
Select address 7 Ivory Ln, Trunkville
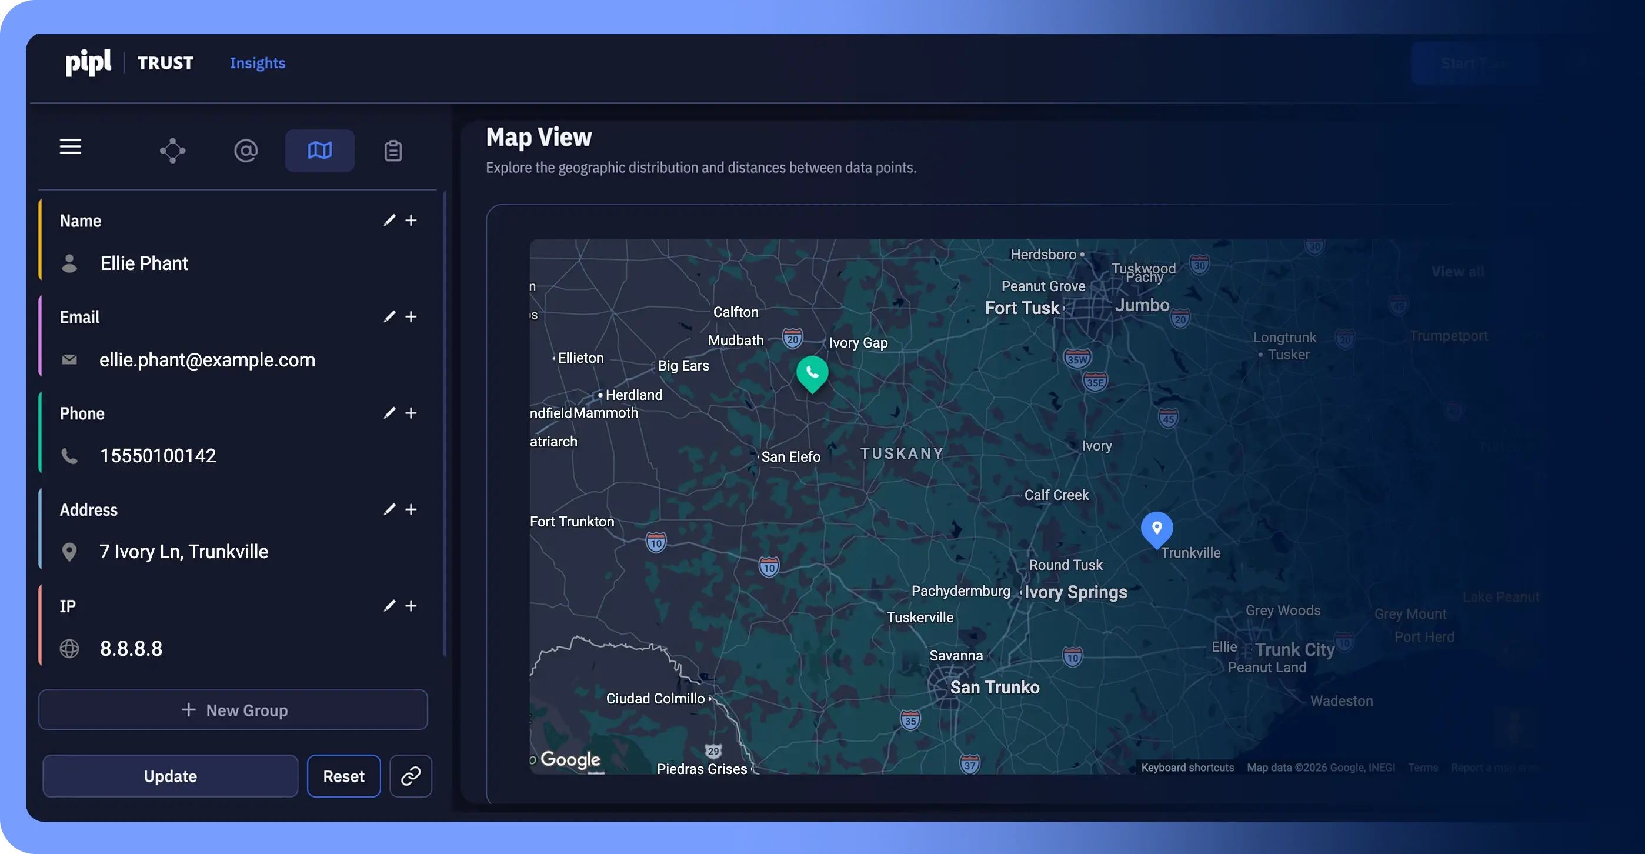184,552
